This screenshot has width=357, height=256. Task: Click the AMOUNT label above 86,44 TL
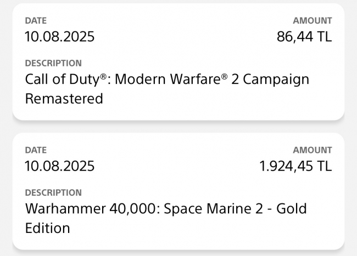point(312,21)
